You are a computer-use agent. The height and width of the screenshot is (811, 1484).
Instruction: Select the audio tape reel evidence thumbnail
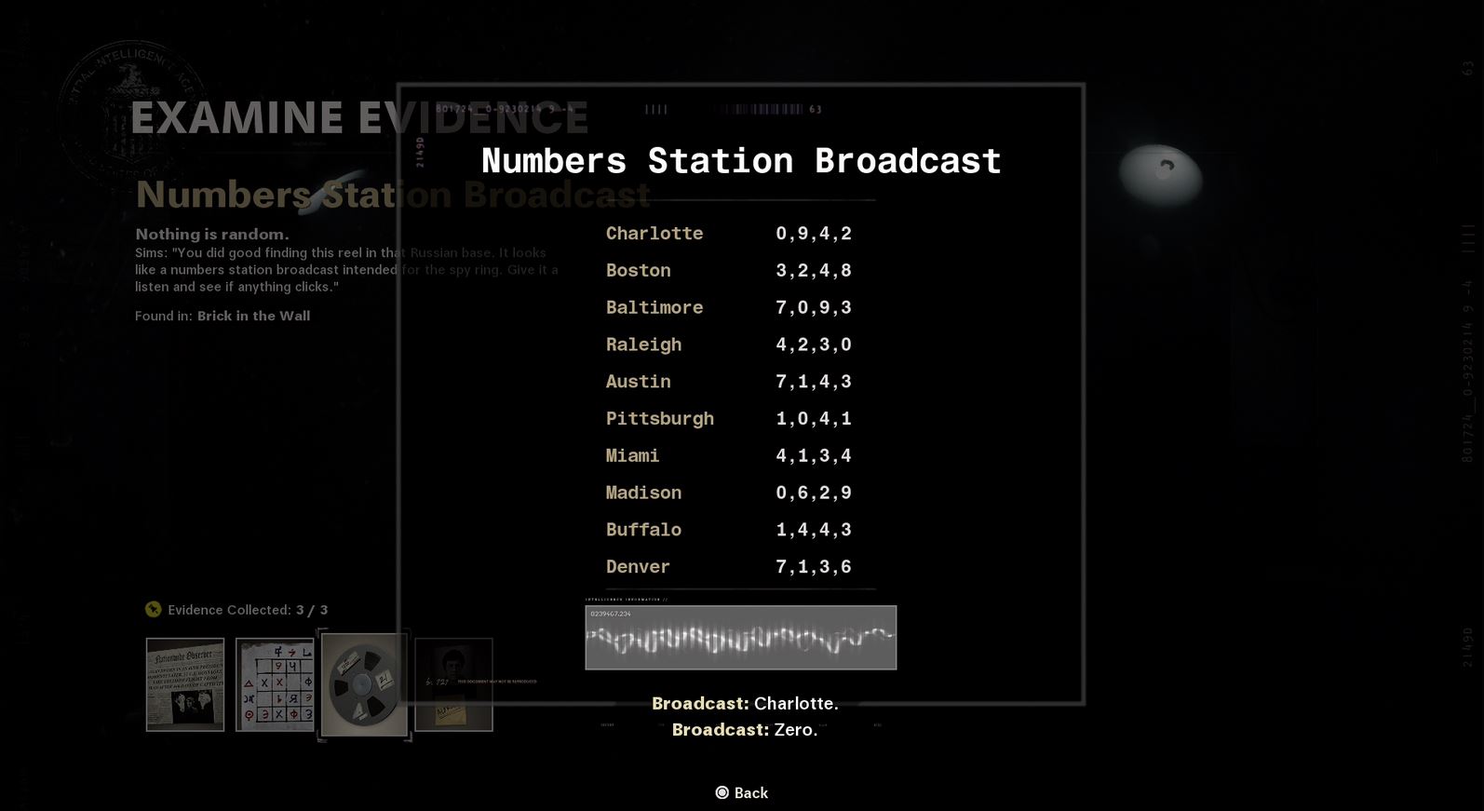tap(364, 685)
